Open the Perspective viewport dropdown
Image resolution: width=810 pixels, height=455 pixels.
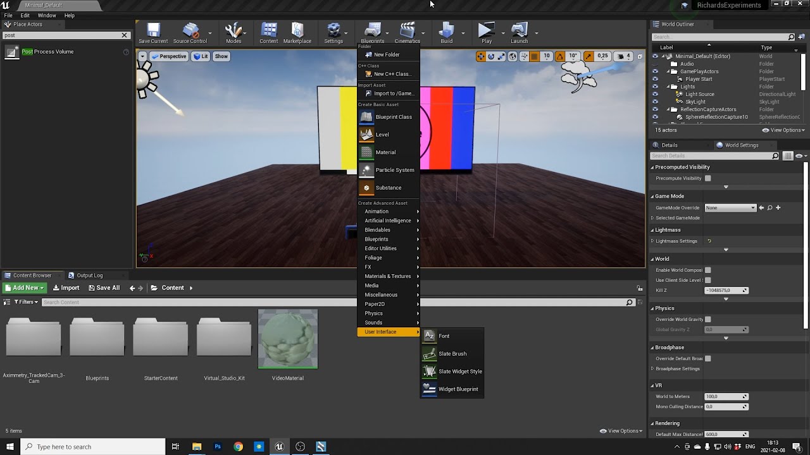tap(168, 56)
